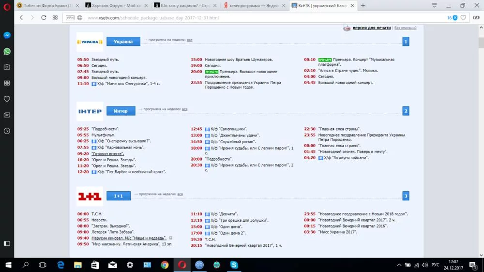Open the volume control in the system tray
This screenshot has width=484, height=272.
point(425,265)
